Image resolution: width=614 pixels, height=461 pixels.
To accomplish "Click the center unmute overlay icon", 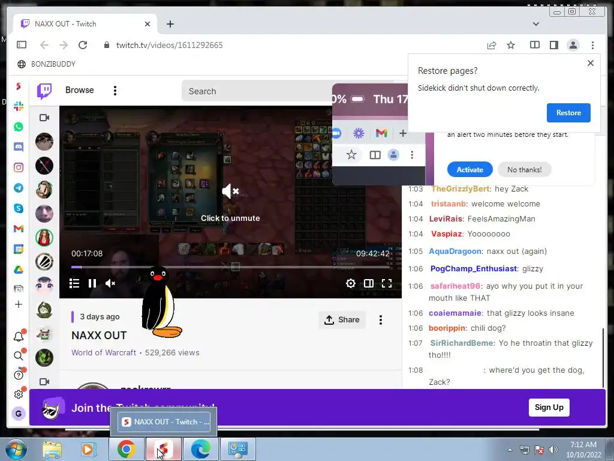I will [x=230, y=191].
